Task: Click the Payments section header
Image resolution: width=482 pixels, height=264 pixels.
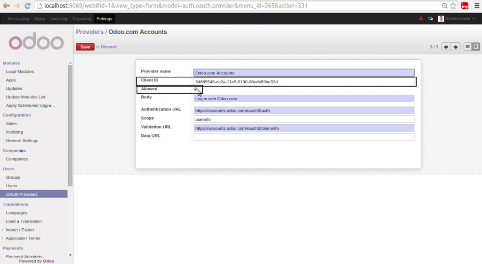Action: [13, 248]
